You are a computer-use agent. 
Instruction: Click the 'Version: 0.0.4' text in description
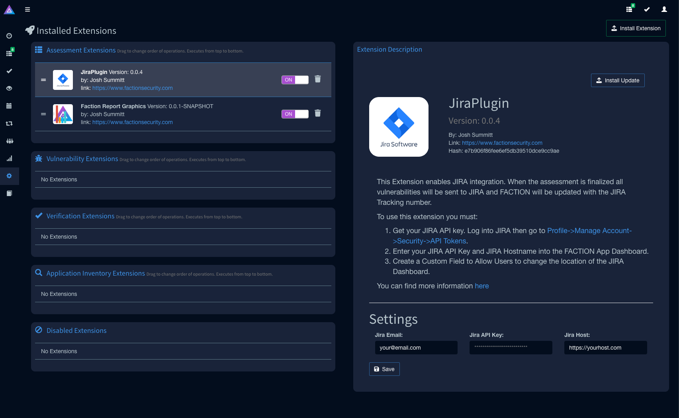(x=474, y=121)
